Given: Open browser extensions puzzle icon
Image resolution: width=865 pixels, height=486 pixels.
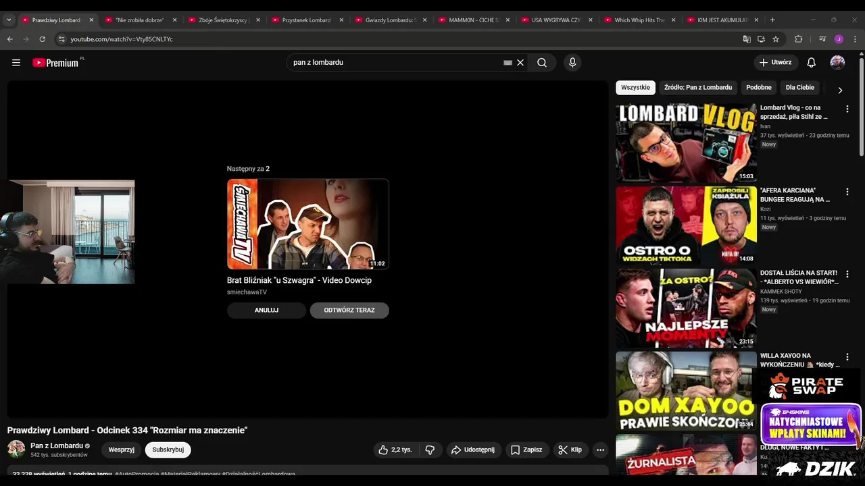Looking at the screenshot, I should [x=798, y=39].
